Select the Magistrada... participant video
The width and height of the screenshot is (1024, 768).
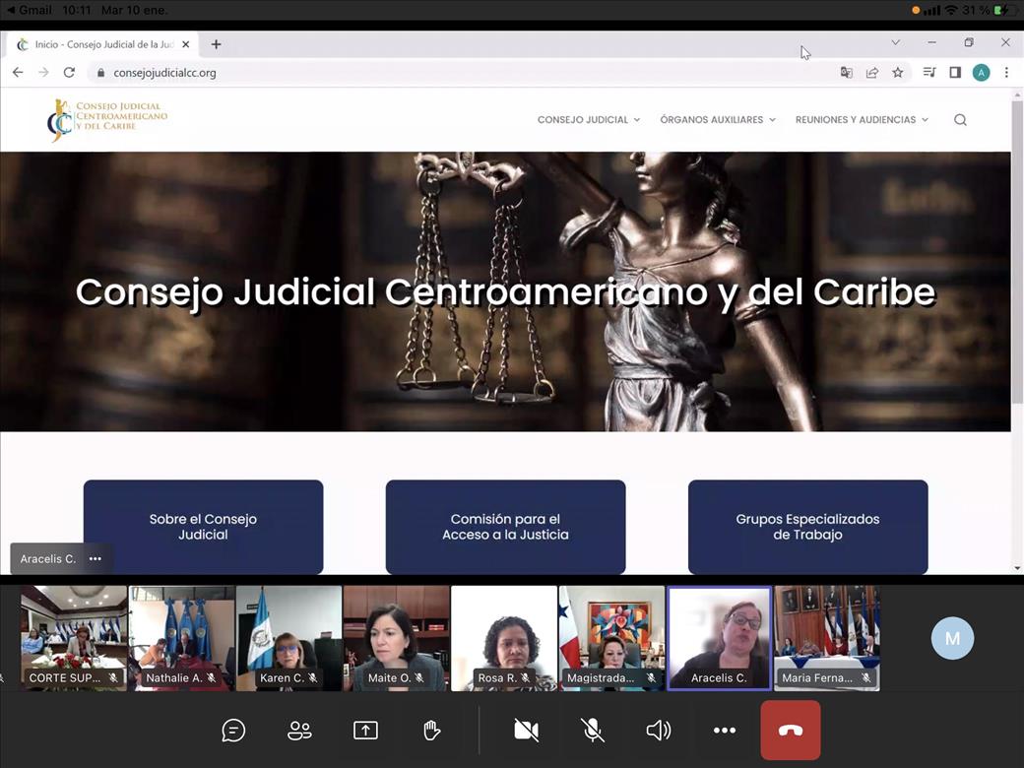click(611, 638)
